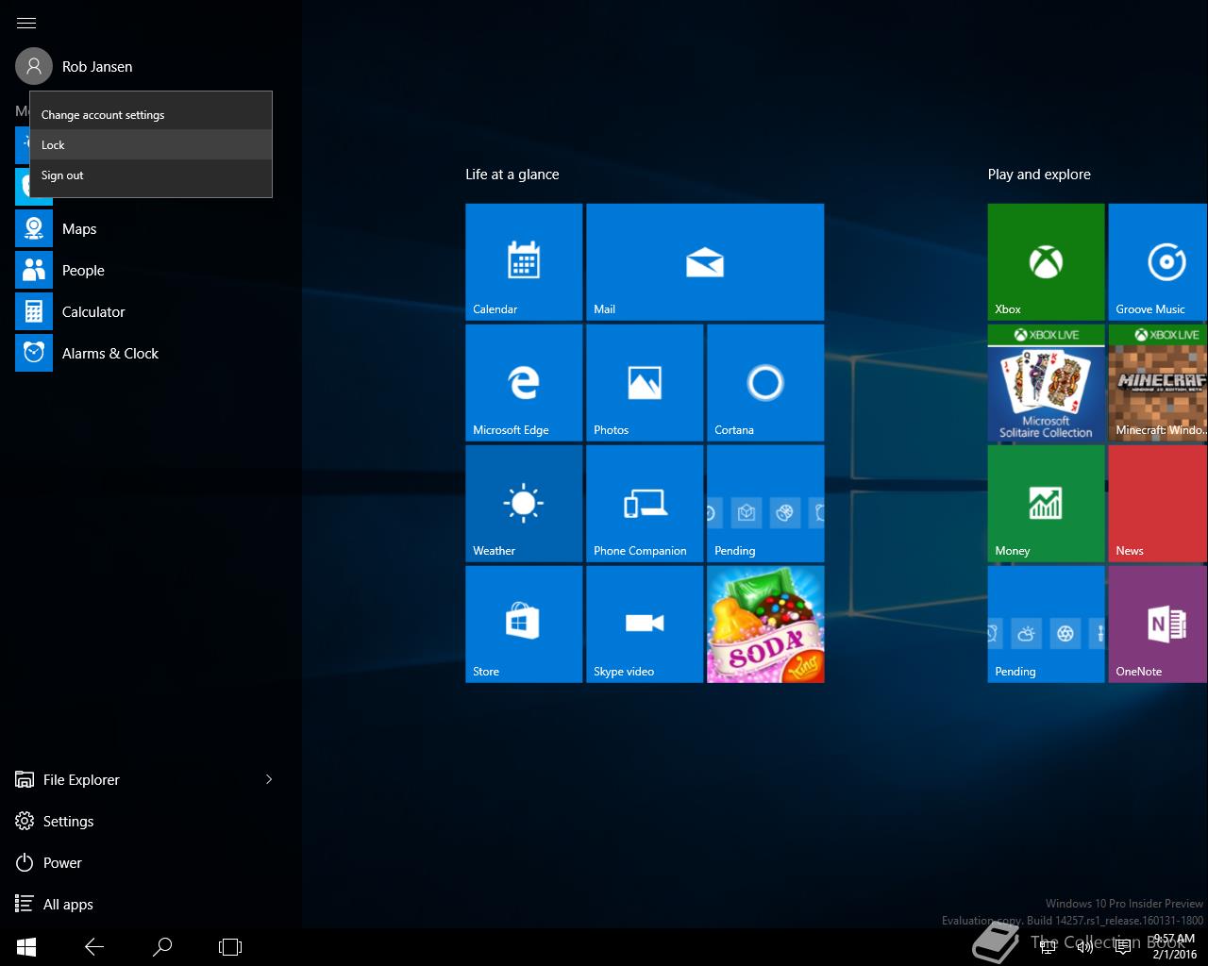The width and height of the screenshot is (1208, 966).
Task: Click the Play and explore group header
Action: coord(1039,175)
